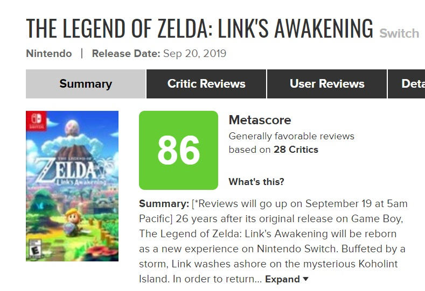Expand the full summary text
This screenshot has width=425, height=291.
click(x=282, y=279)
